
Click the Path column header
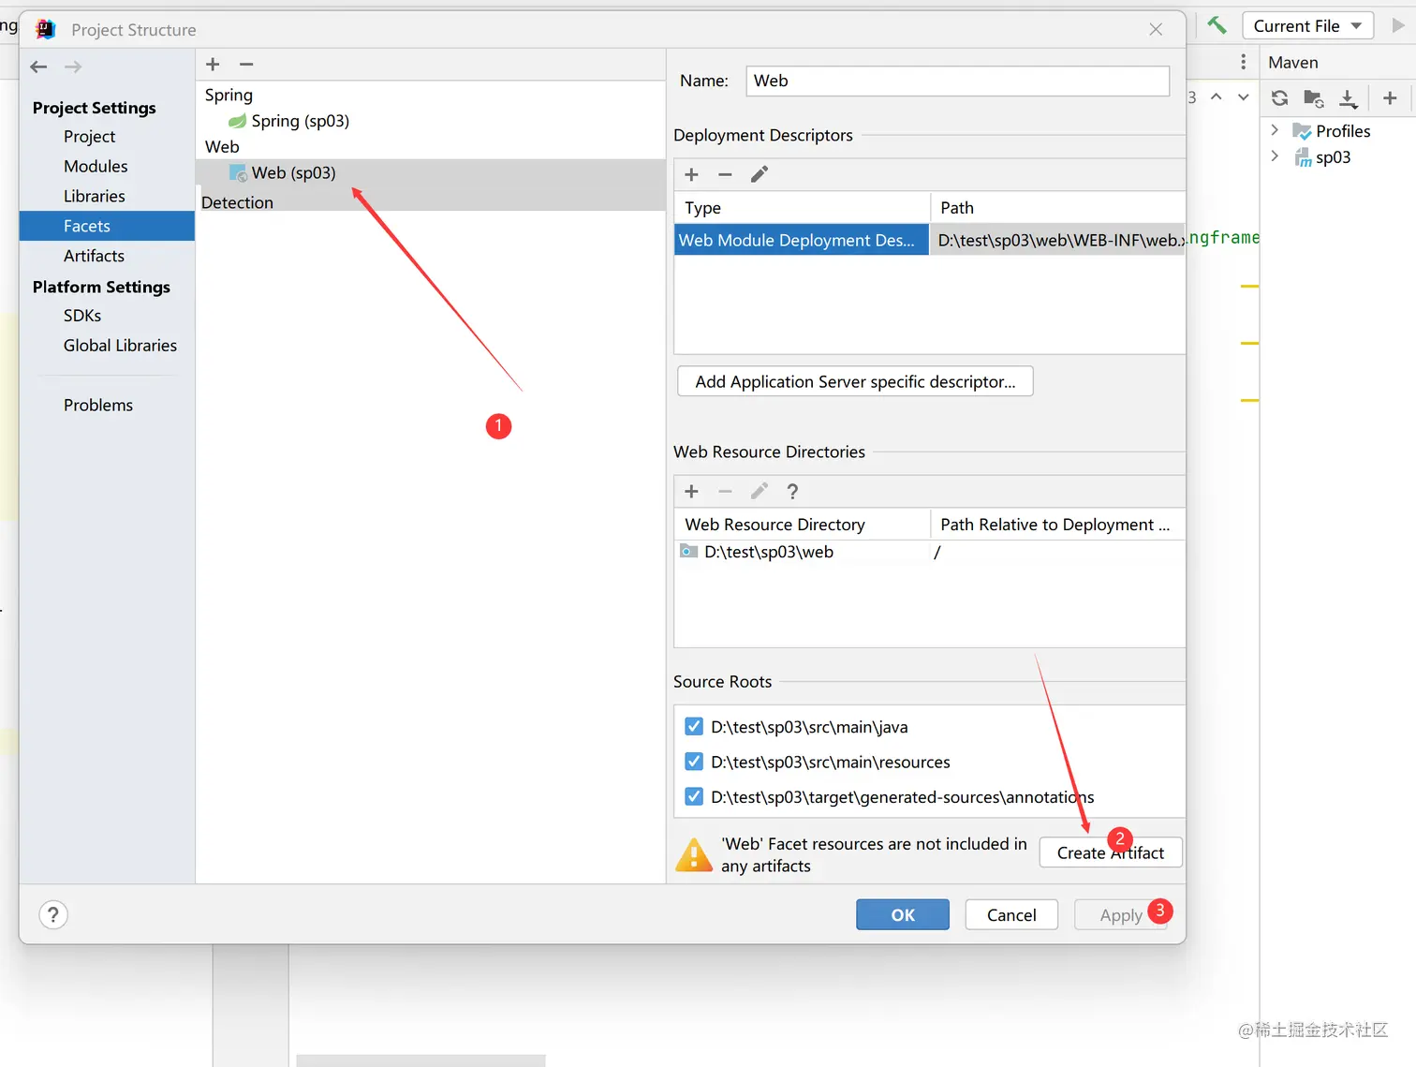pos(1057,208)
